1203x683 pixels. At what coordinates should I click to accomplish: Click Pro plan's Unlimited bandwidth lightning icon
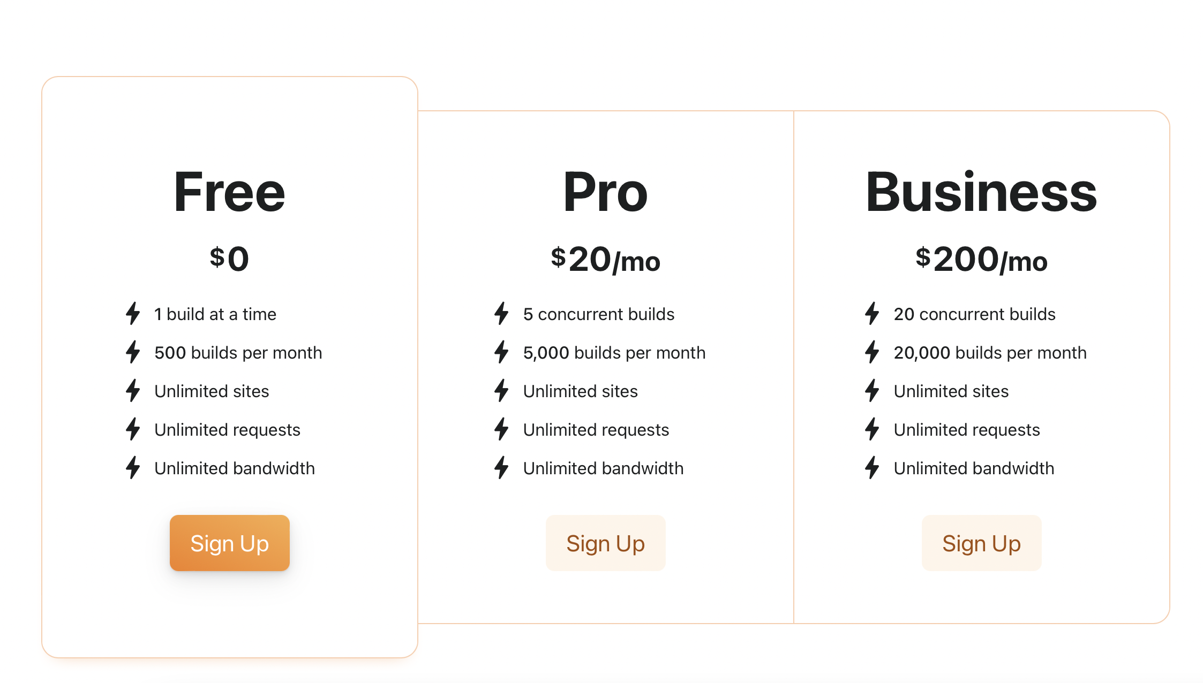(501, 468)
